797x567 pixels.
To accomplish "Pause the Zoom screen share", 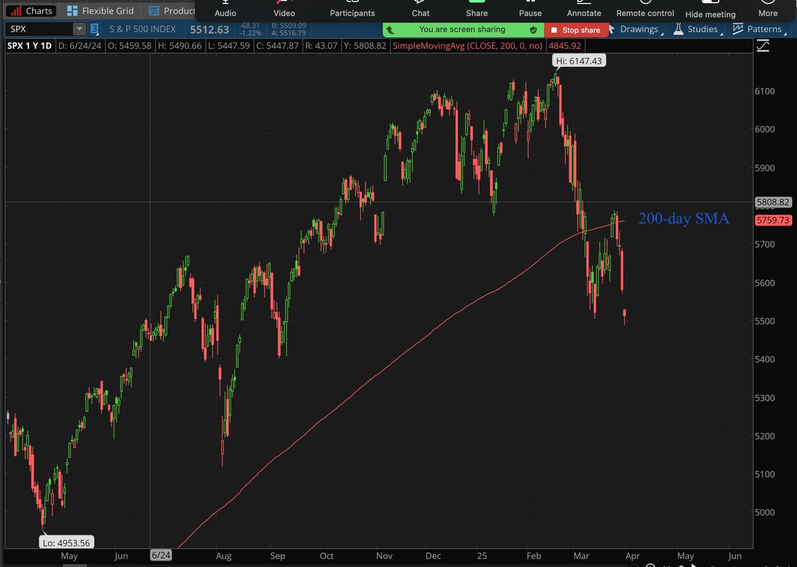I will 531,9.
